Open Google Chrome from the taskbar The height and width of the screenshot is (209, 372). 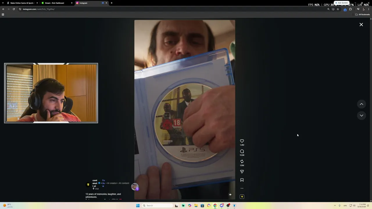[215, 206]
